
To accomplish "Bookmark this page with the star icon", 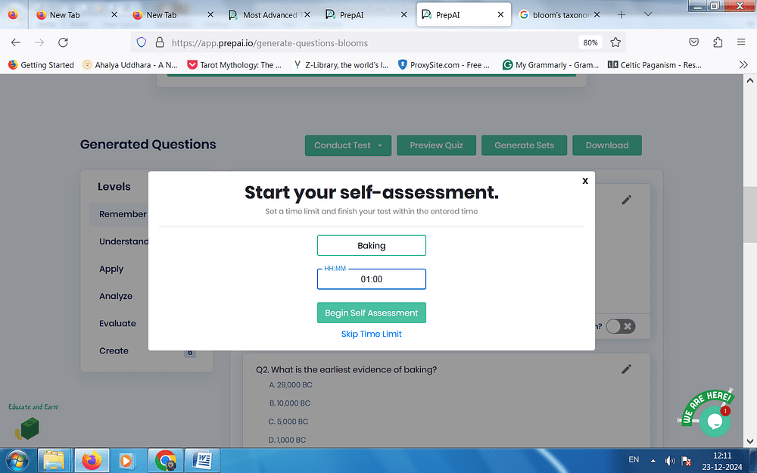I will click(615, 42).
